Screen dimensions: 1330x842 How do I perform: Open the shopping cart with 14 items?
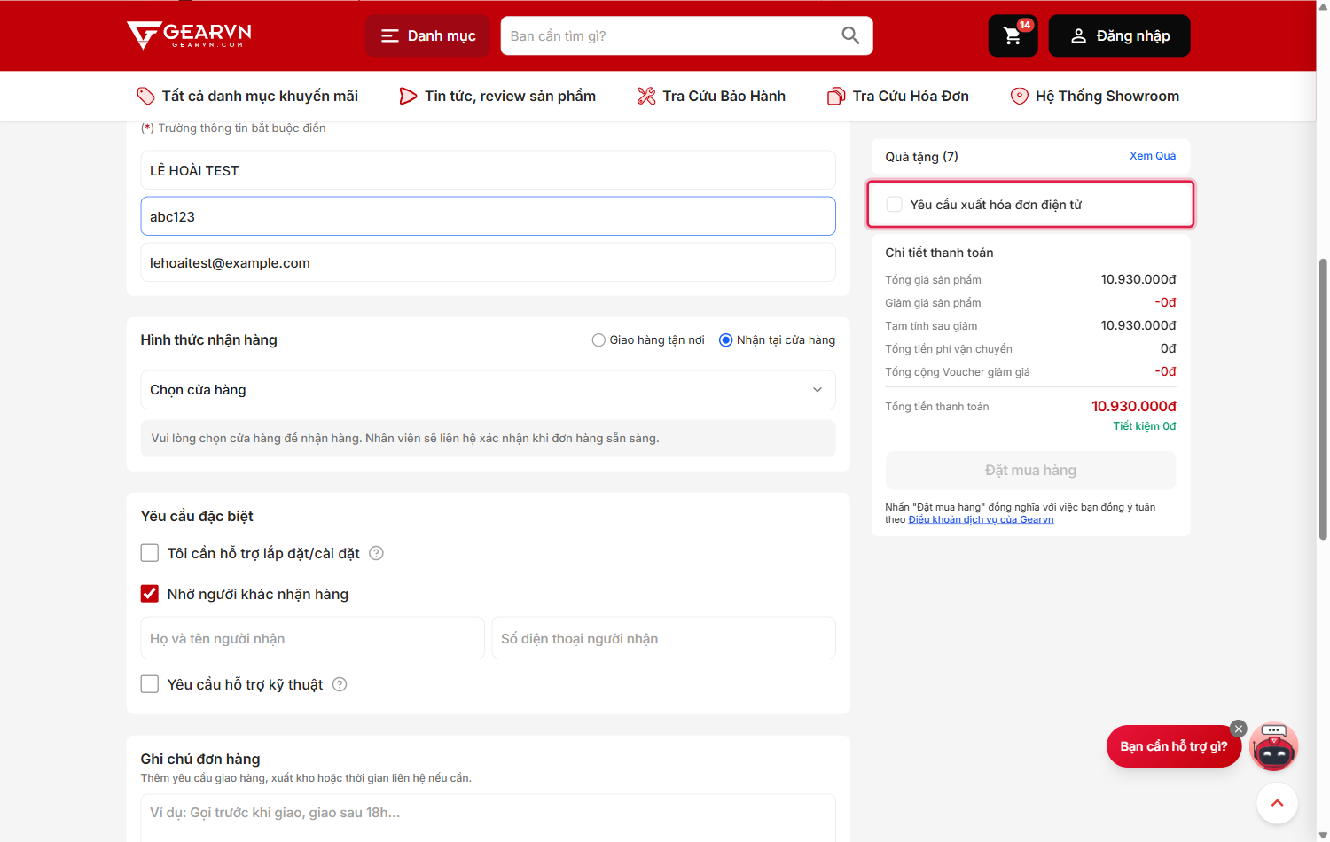[1013, 35]
